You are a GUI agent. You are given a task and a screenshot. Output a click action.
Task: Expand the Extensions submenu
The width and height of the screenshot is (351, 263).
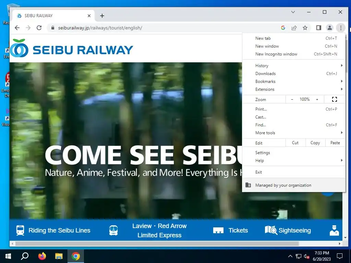(294, 89)
